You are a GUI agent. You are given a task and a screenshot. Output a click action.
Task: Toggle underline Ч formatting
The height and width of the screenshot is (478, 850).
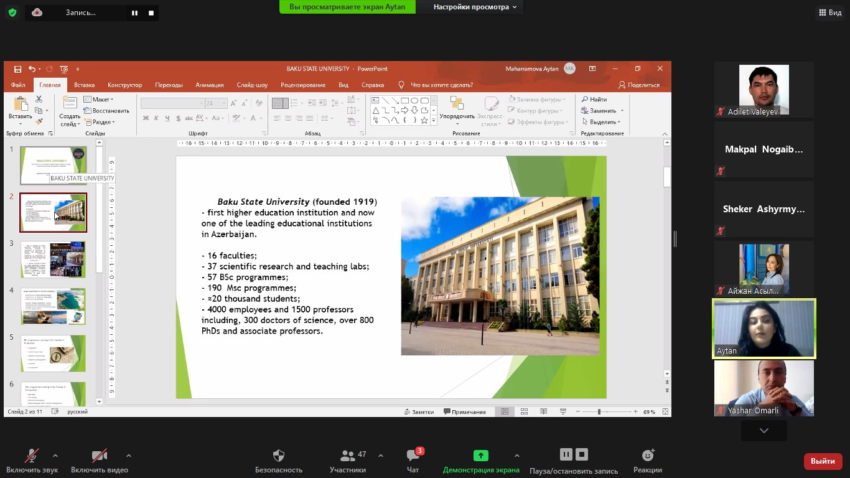[x=167, y=118]
